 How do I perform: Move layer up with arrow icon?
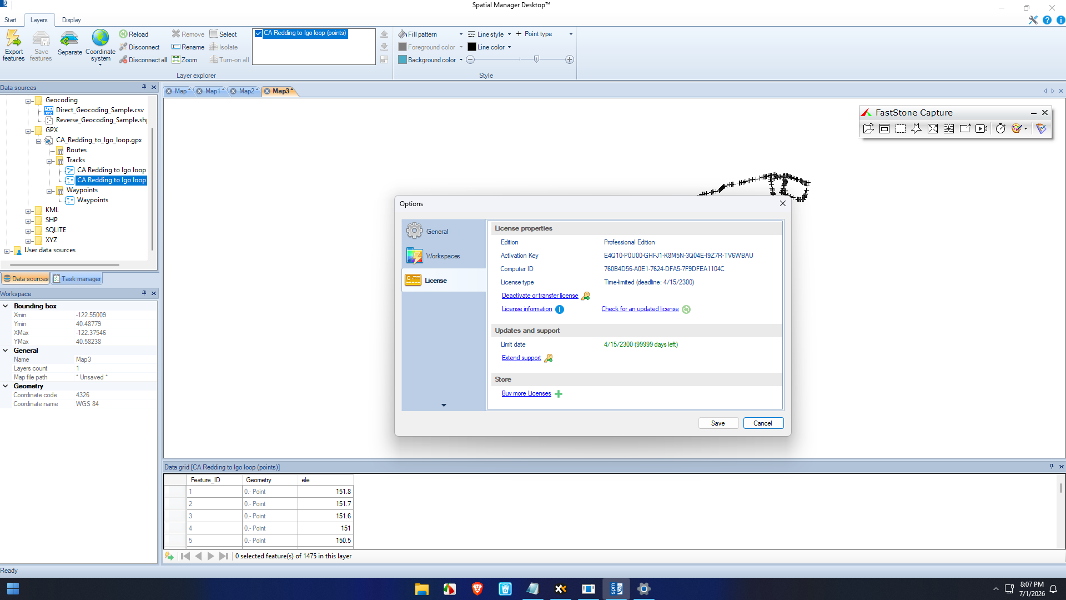[384, 34]
